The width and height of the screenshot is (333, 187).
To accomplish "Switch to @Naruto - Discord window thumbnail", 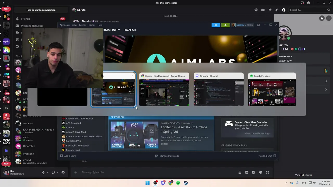I will (x=219, y=89).
